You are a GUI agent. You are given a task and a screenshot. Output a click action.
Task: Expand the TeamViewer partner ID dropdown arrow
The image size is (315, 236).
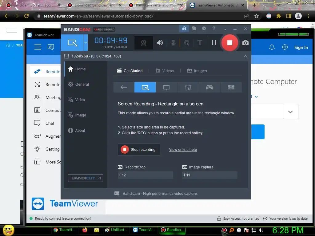(x=290, y=112)
